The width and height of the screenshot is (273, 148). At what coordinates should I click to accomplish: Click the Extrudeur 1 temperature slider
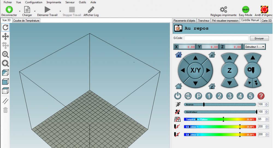click(220, 127)
